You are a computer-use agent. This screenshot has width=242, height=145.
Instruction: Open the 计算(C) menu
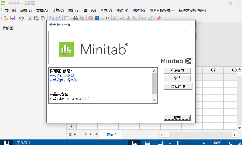tap(58, 11)
